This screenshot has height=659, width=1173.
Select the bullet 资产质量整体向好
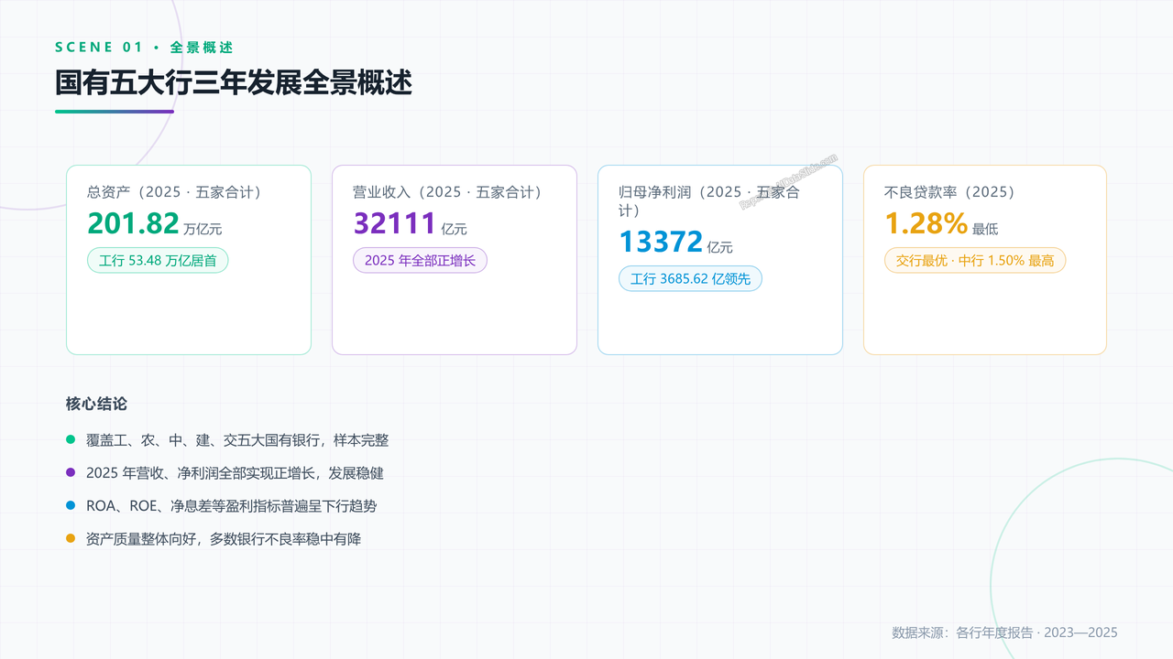224,539
